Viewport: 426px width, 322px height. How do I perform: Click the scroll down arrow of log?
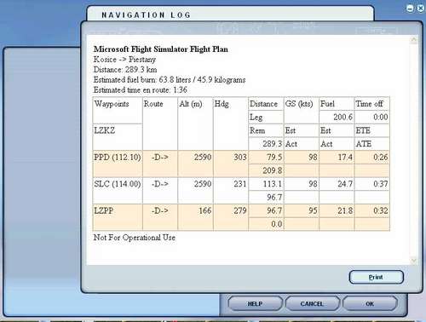coord(413,260)
